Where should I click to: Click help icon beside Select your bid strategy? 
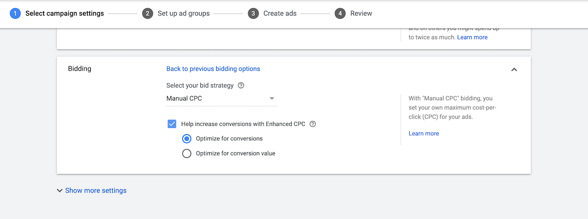pos(241,85)
